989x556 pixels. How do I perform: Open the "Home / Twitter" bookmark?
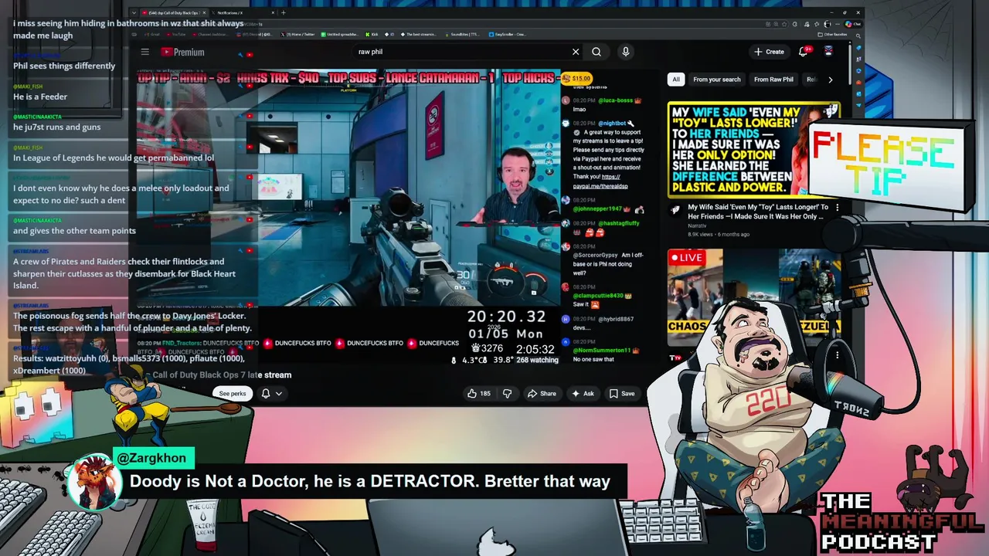pyautogui.click(x=297, y=34)
